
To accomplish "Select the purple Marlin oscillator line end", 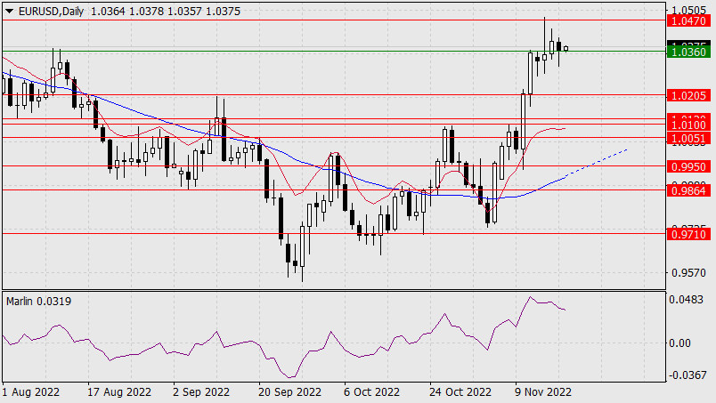I will (x=565, y=310).
